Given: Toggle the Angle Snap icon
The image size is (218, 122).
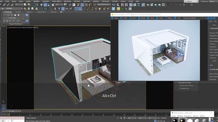Looking at the screenshot, I should (82, 5).
